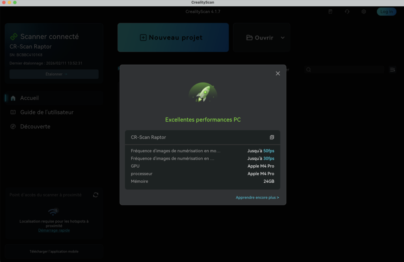Expand the Ouvrir dropdown arrow

tap(282, 37)
